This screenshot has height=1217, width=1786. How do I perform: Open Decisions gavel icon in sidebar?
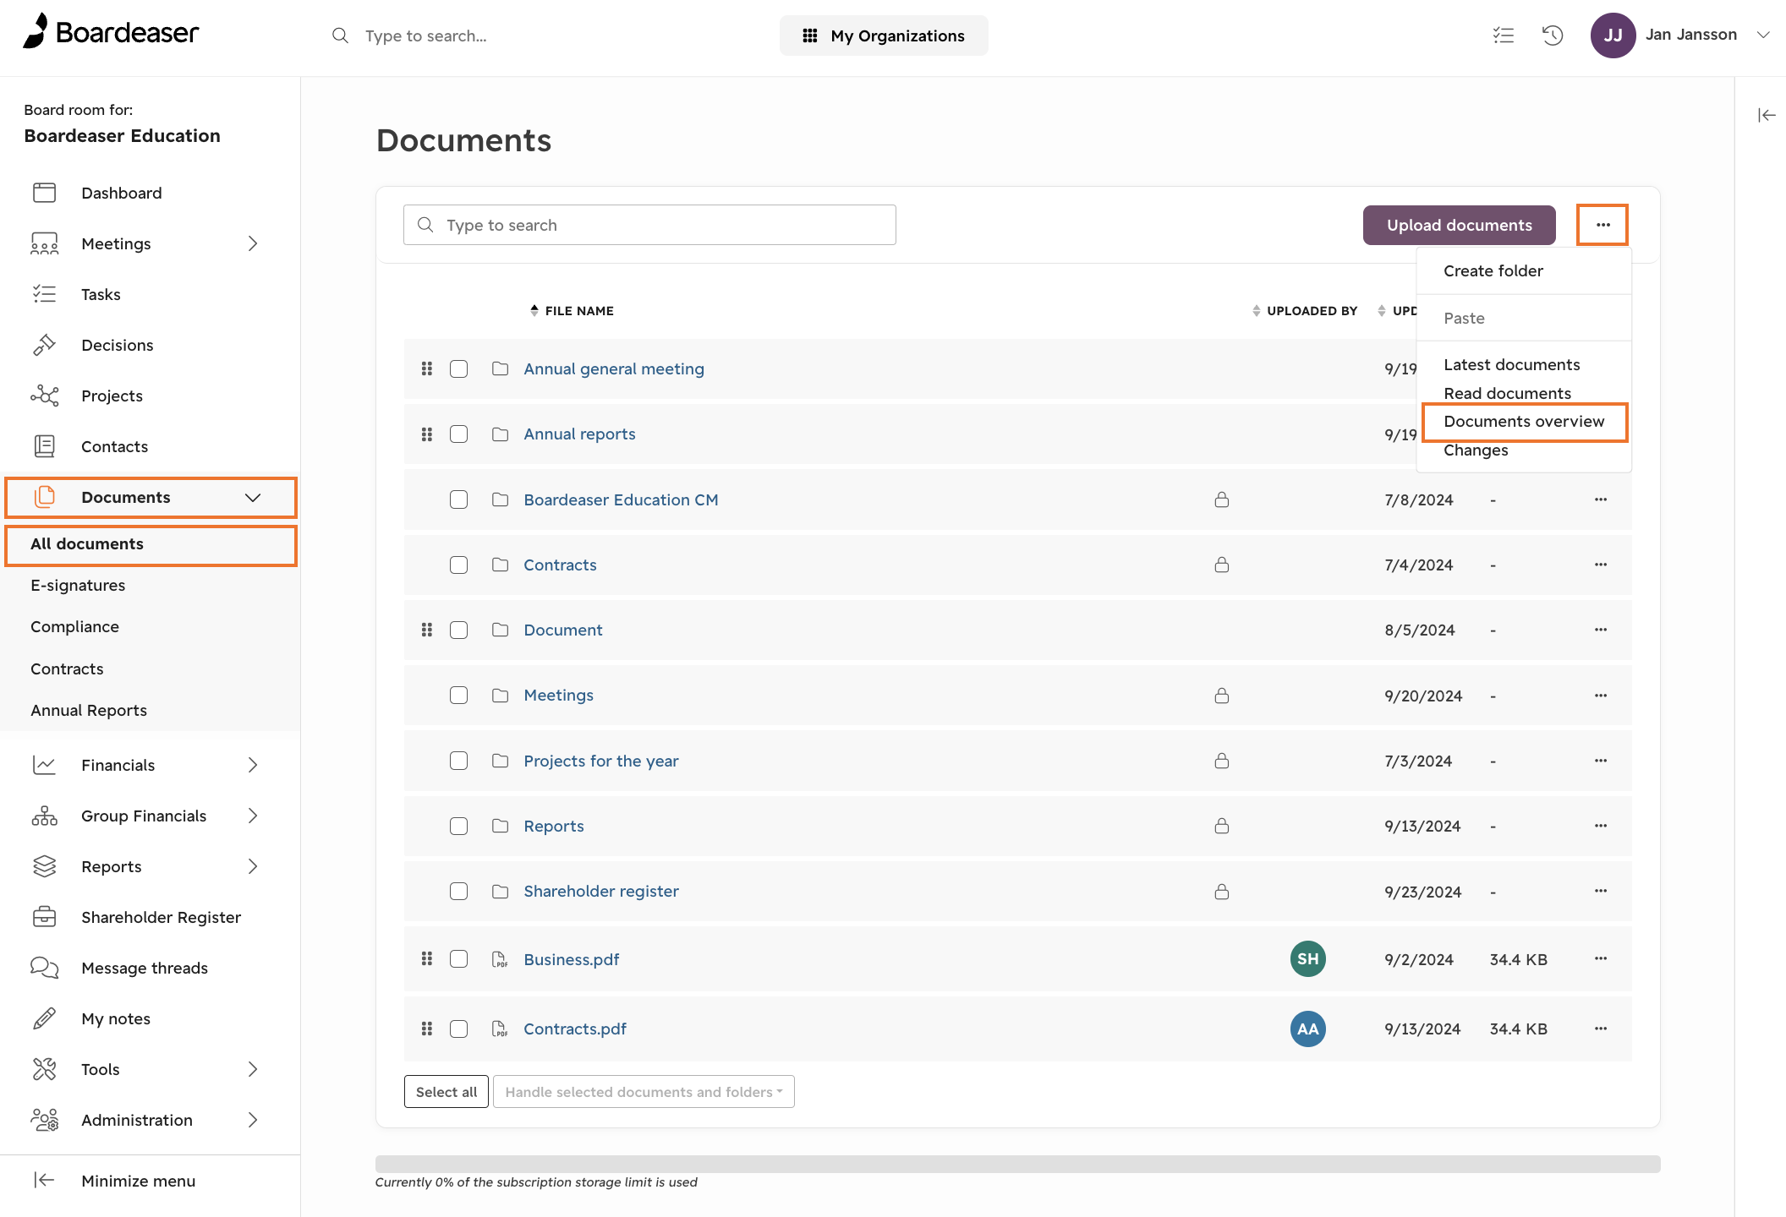pyautogui.click(x=44, y=345)
